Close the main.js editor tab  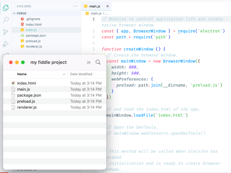[x=108, y=6]
